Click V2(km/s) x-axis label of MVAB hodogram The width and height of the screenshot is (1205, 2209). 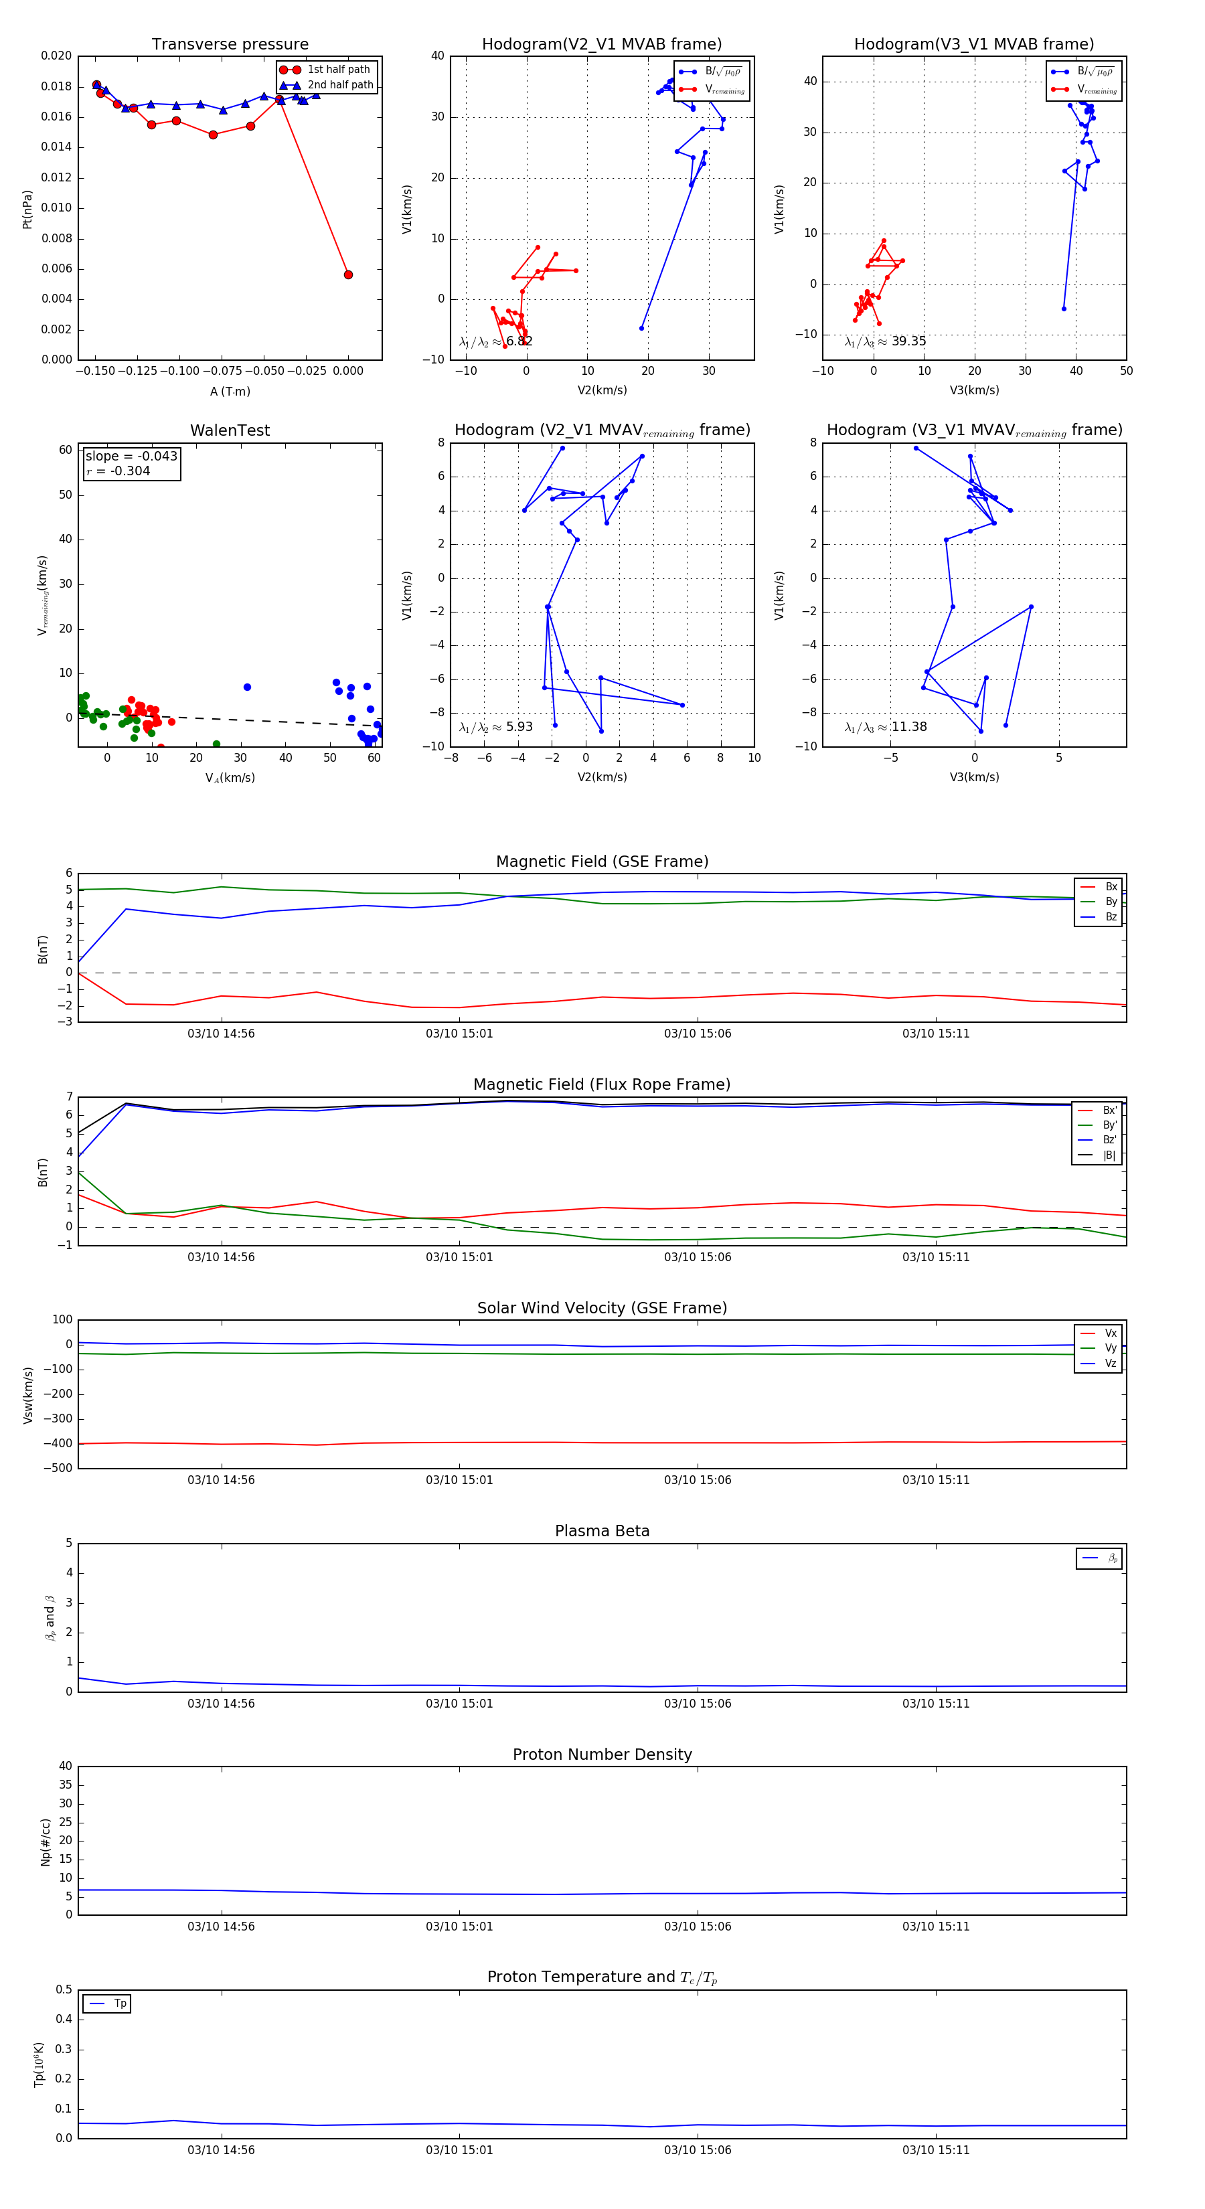(602, 391)
